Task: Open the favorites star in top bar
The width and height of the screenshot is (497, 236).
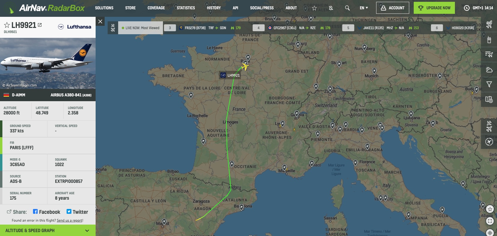Action: click(314, 8)
